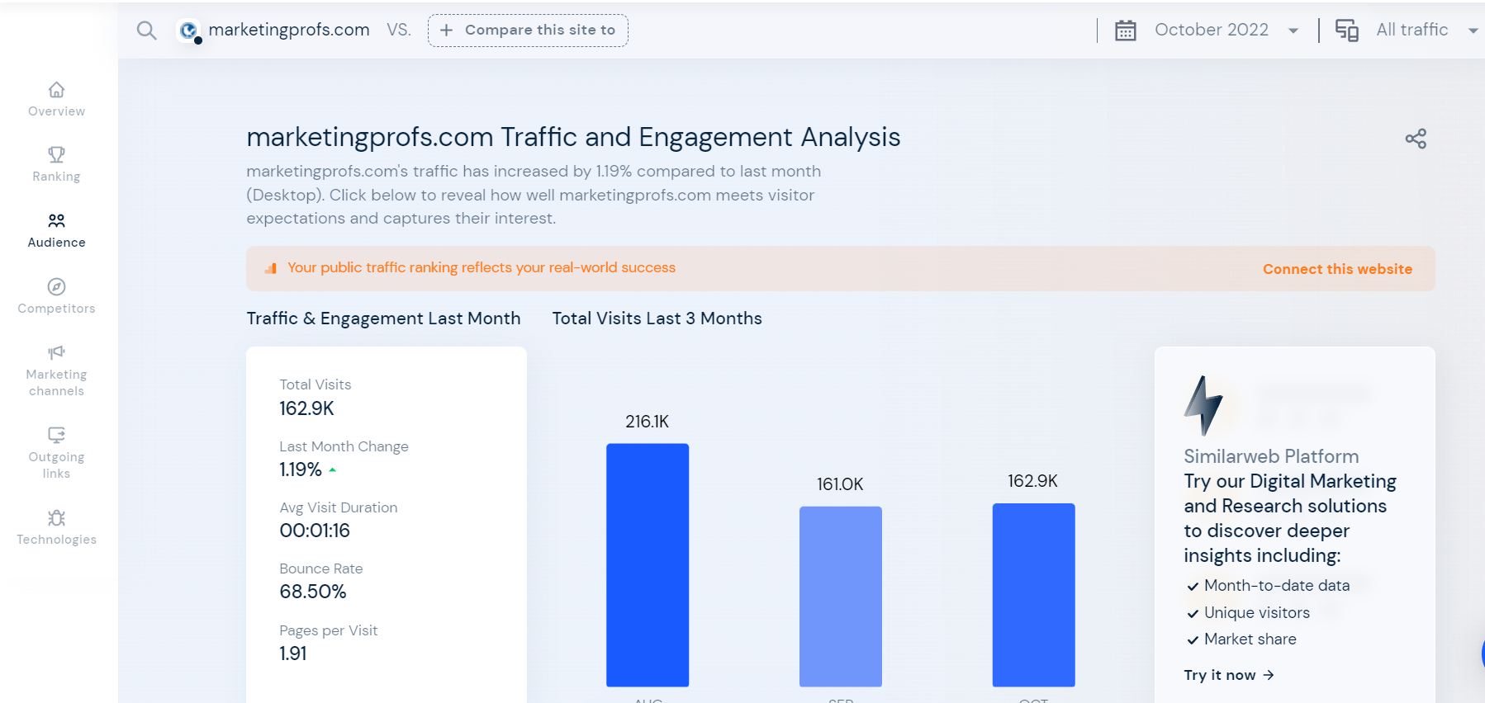1485x703 pixels.
Task: Select the Audience people icon
Action: click(x=56, y=221)
